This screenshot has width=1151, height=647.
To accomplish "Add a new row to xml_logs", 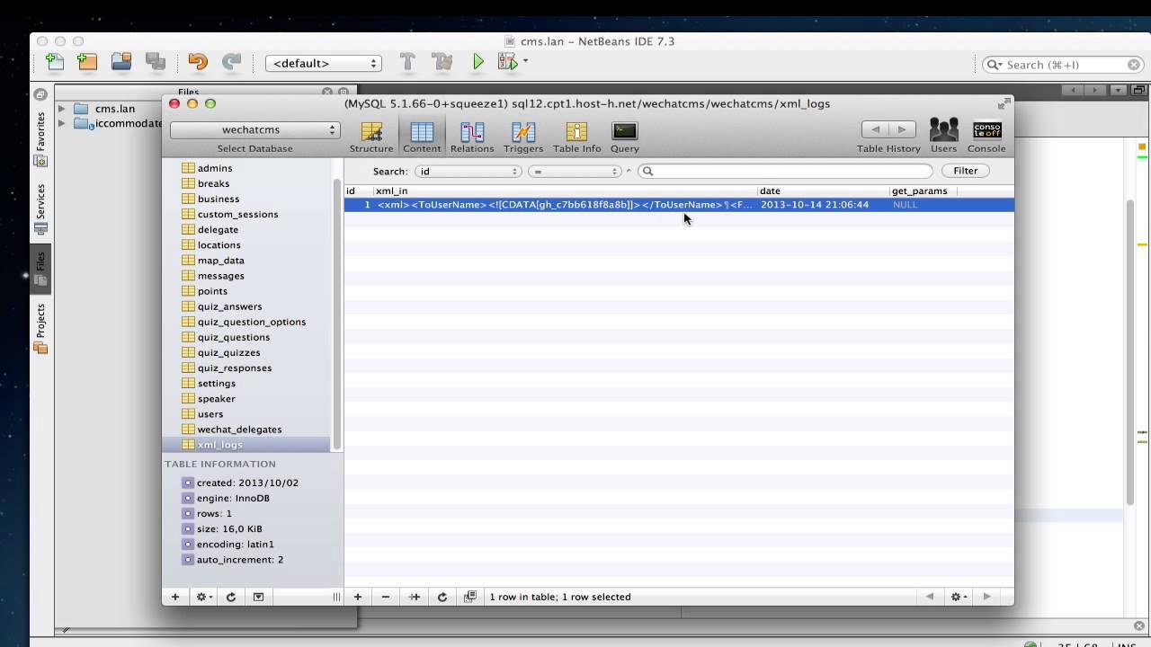I will pos(358,597).
